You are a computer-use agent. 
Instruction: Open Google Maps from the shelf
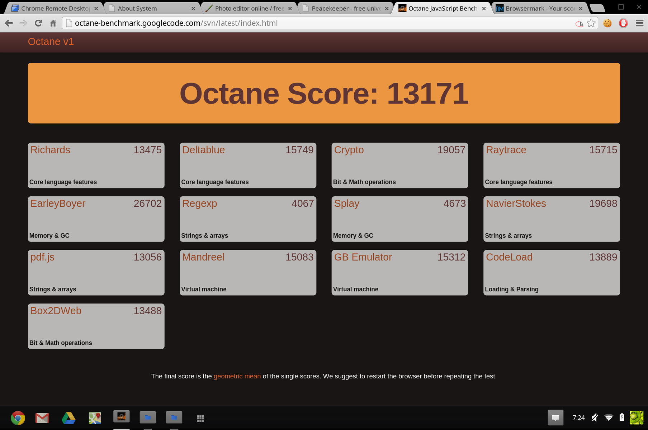click(95, 418)
